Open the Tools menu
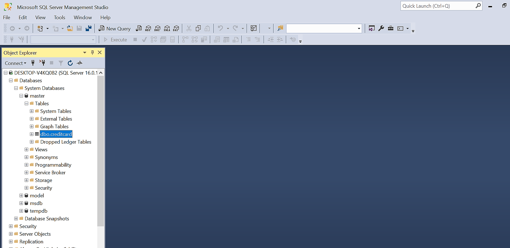Viewport: 510px width, 248px height. (x=59, y=18)
